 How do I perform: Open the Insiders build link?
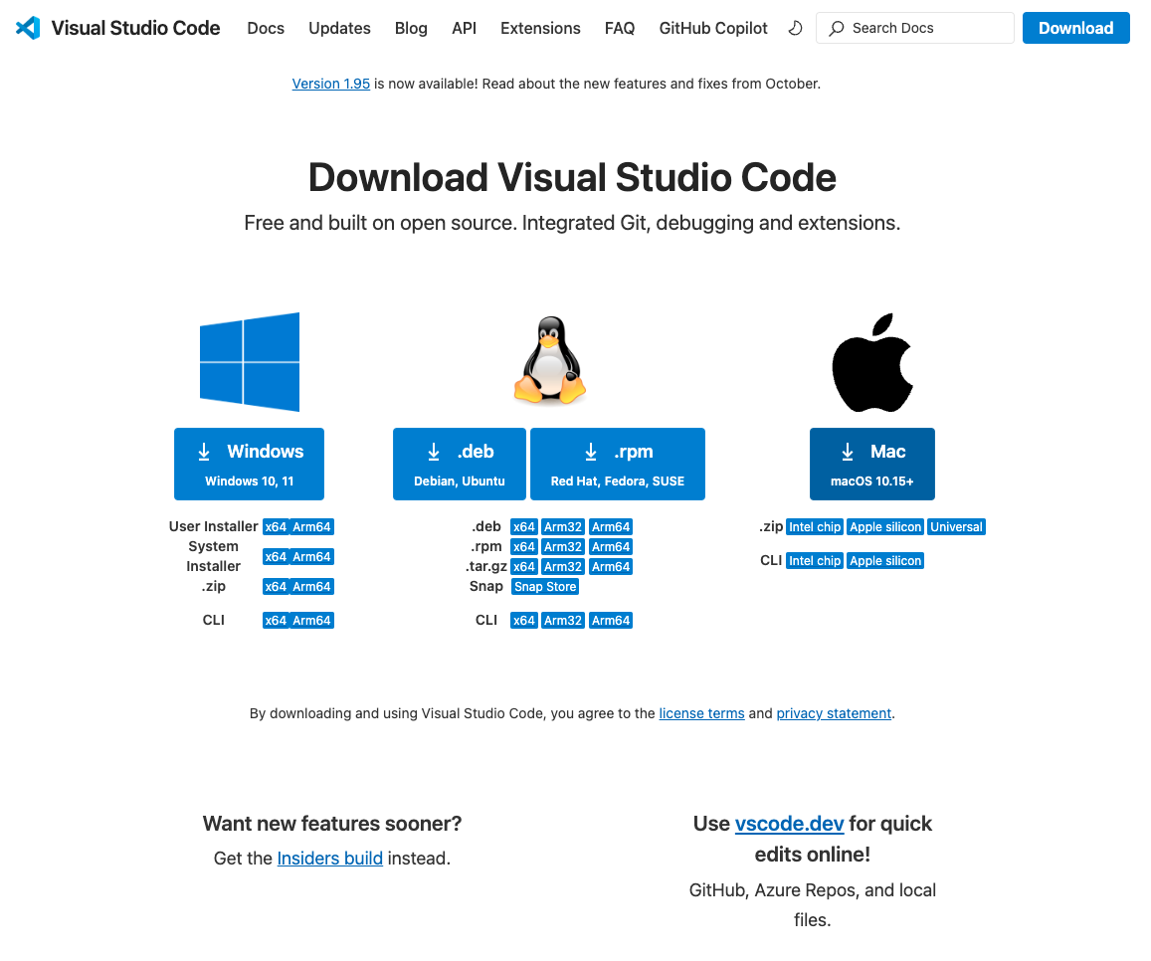coord(329,859)
